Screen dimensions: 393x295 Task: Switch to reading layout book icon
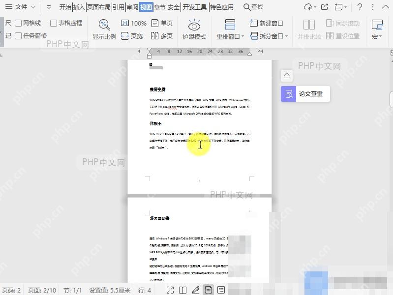pos(182,290)
